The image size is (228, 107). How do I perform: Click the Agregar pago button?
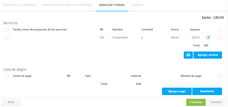coord(177,91)
